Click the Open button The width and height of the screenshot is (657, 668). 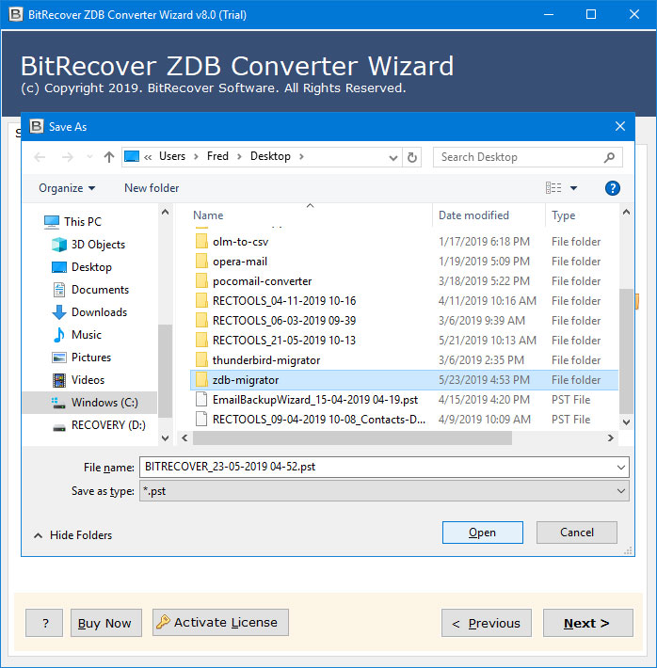[x=482, y=533]
